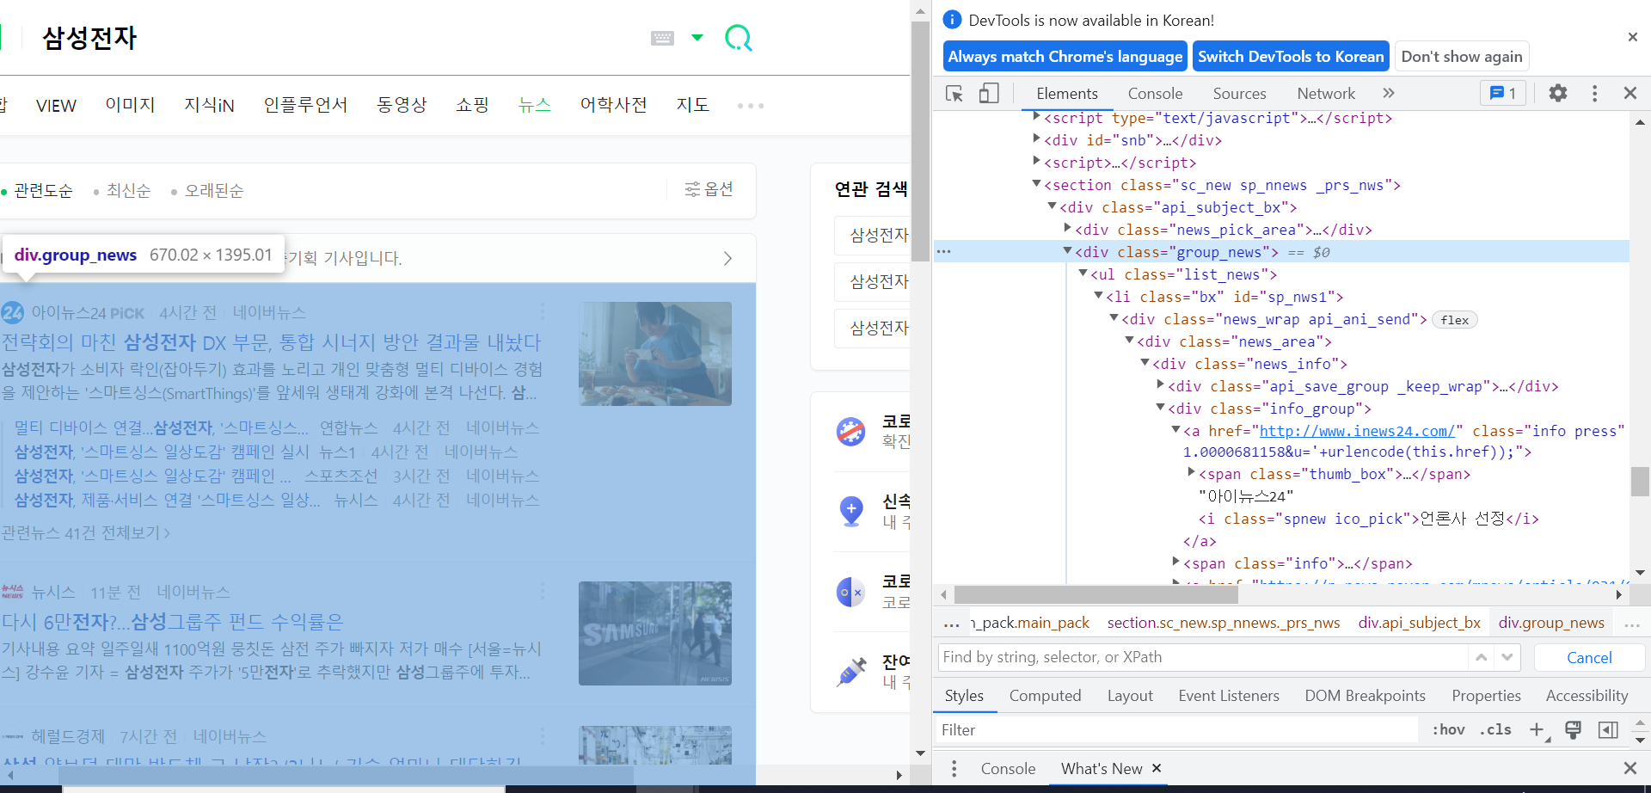
Task: Select the DevTools inspect element picker icon
Action: tap(954, 93)
